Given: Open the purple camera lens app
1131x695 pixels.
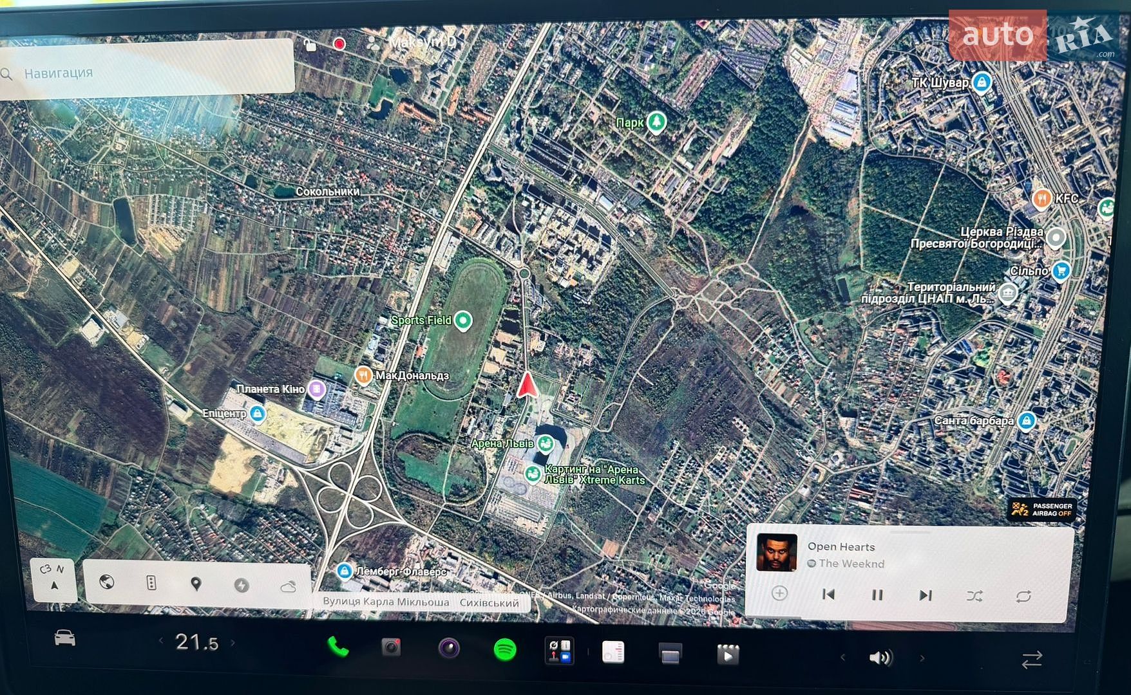Looking at the screenshot, I should point(449,647).
